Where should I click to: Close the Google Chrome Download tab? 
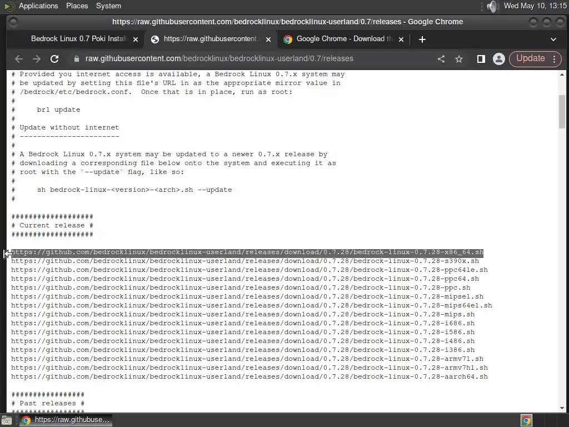[401, 39]
